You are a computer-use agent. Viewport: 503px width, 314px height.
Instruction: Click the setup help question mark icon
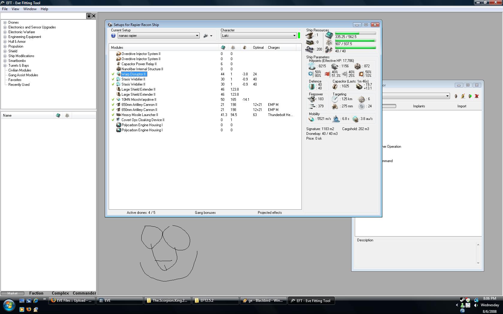(113, 36)
